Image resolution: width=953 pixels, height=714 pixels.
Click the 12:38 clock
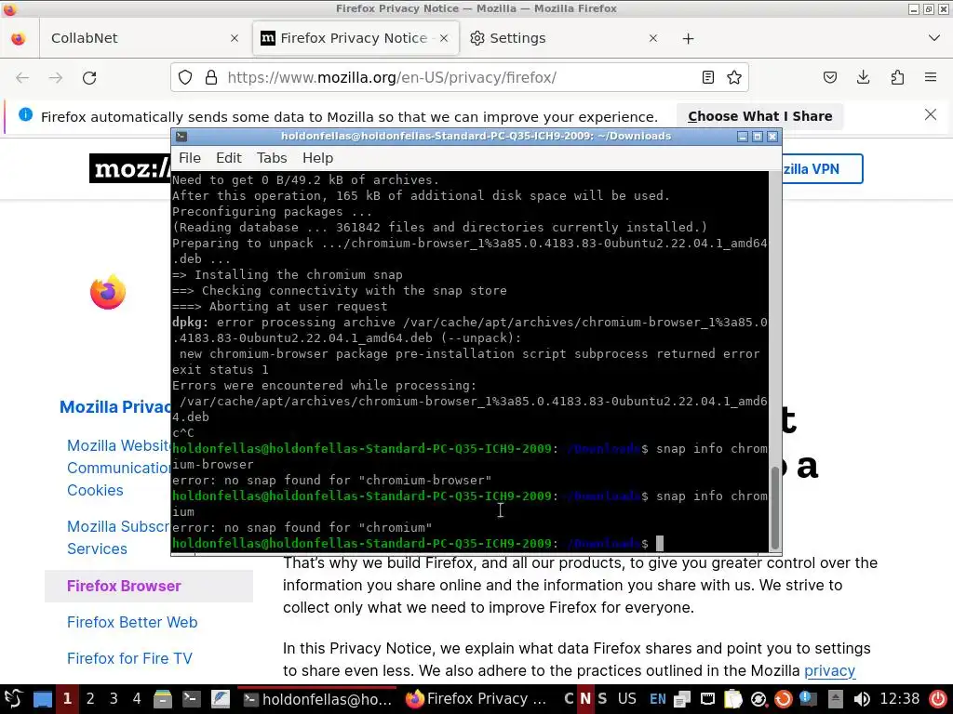point(900,699)
